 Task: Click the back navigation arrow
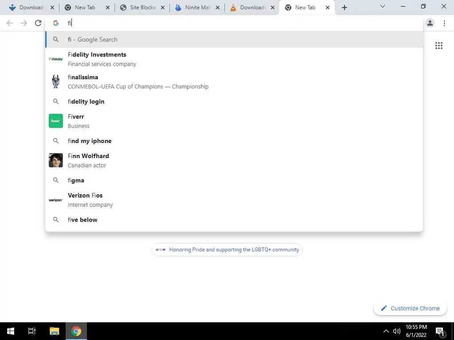[10, 23]
